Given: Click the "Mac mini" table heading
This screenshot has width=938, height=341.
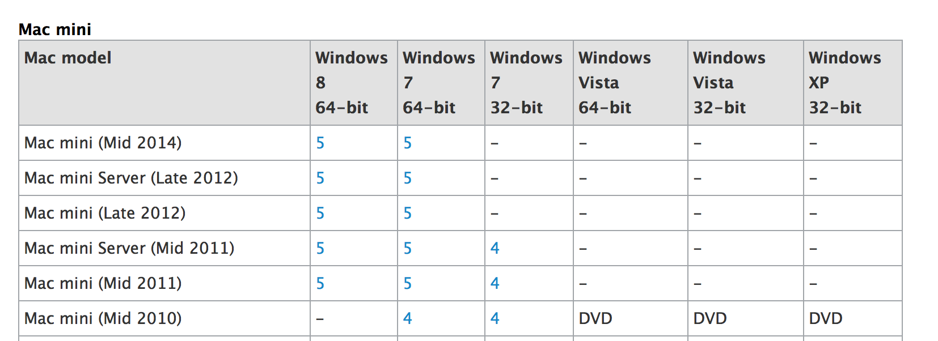Looking at the screenshot, I should (x=55, y=29).
